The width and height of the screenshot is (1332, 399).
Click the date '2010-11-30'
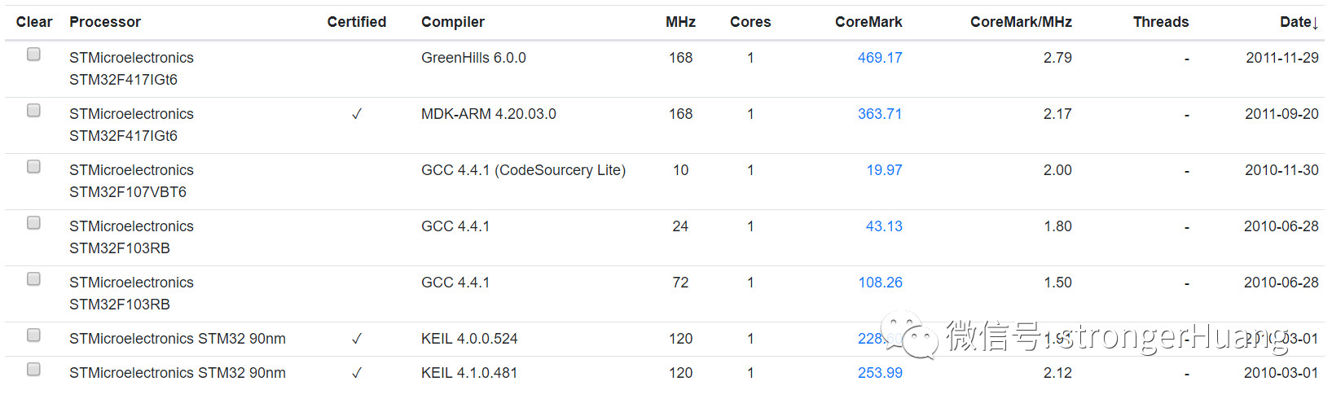[x=1281, y=170]
